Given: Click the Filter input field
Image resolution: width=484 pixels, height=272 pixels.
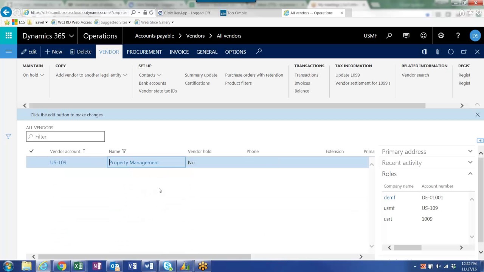Looking at the screenshot, I should coord(65,136).
